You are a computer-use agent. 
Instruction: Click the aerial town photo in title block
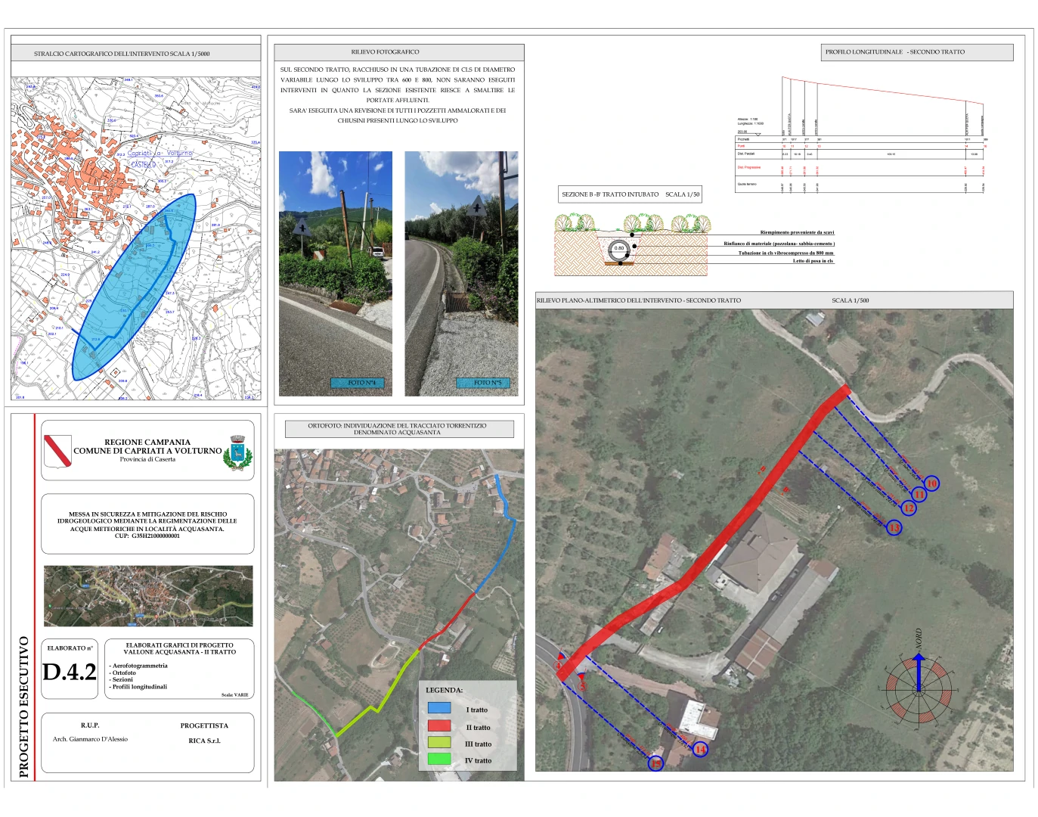coord(148,595)
